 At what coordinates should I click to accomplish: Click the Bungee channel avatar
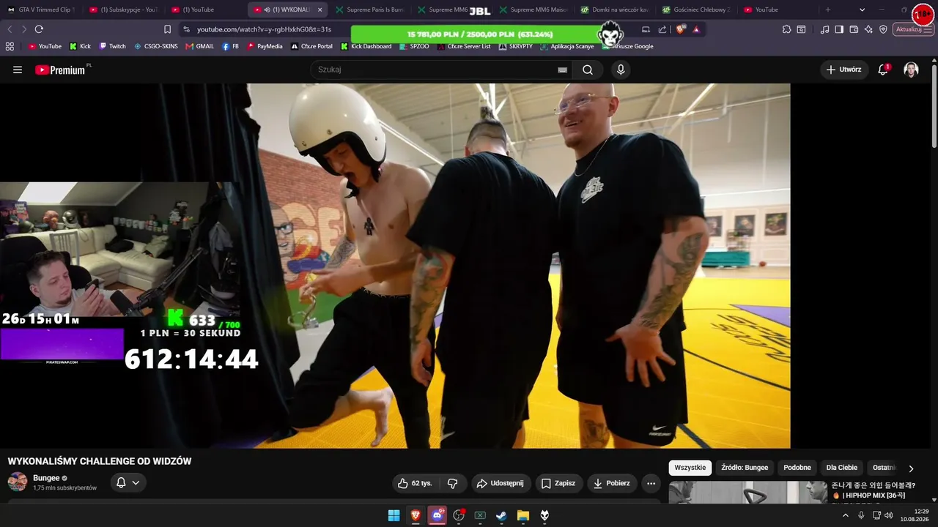tap(18, 482)
